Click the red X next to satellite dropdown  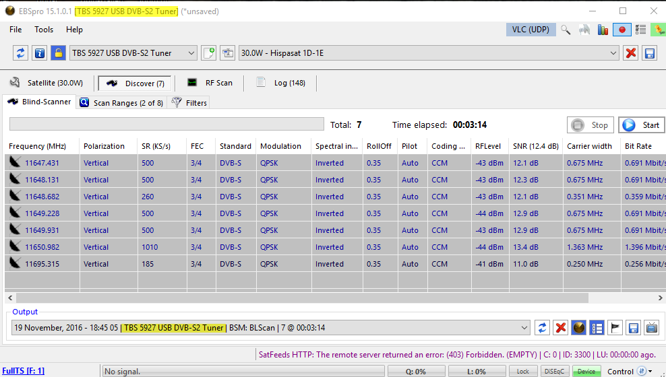click(x=631, y=53)
